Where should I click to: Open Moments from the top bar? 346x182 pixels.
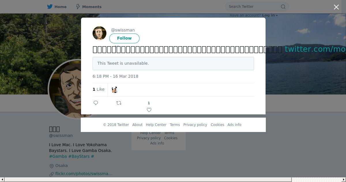[x=89, y=7]
